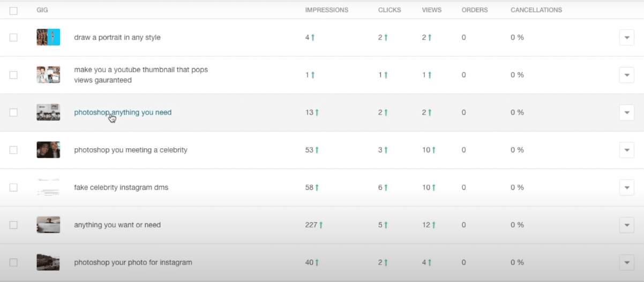Toggle the select-all checkbox in header
This screenshot has height=282, width=644.
[13, 11]
